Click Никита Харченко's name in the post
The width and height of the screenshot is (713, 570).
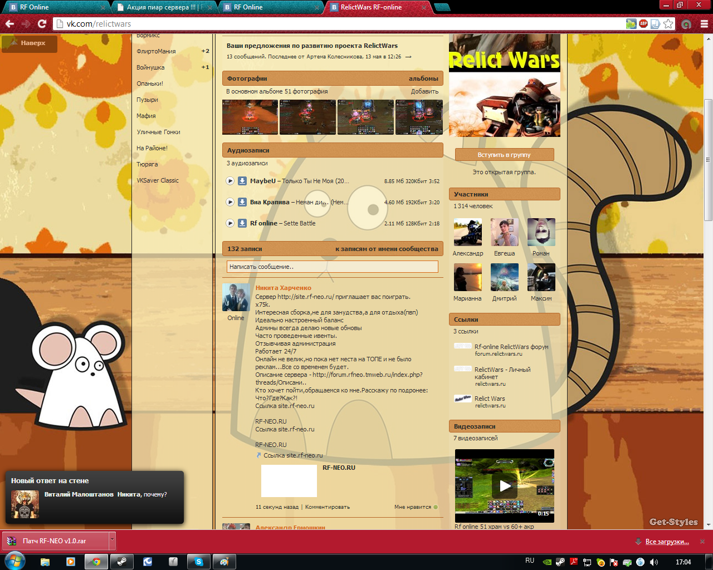[x=283, y=288]
